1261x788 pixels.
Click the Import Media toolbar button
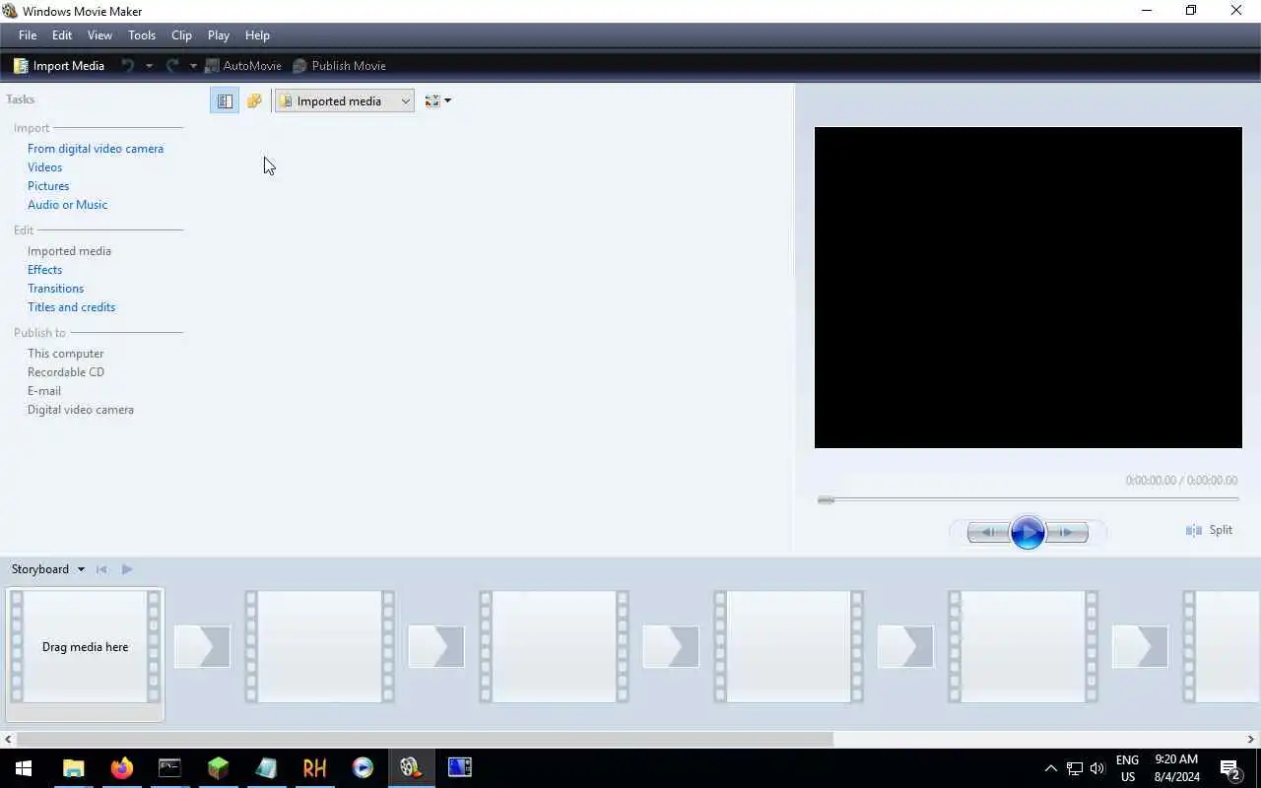pyautogui.click(x=59, y=66)
